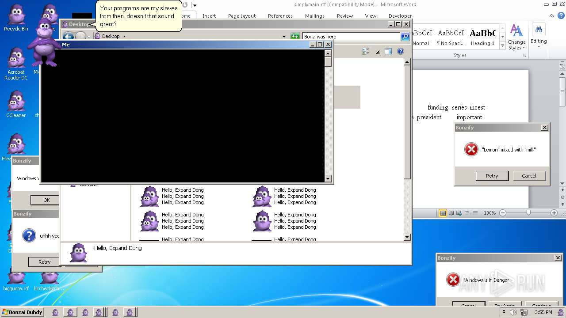566x318 pixels.
Task: Open the Recycle Bin desktop icon
Action: pyautogui.click(x=16, y=18)
